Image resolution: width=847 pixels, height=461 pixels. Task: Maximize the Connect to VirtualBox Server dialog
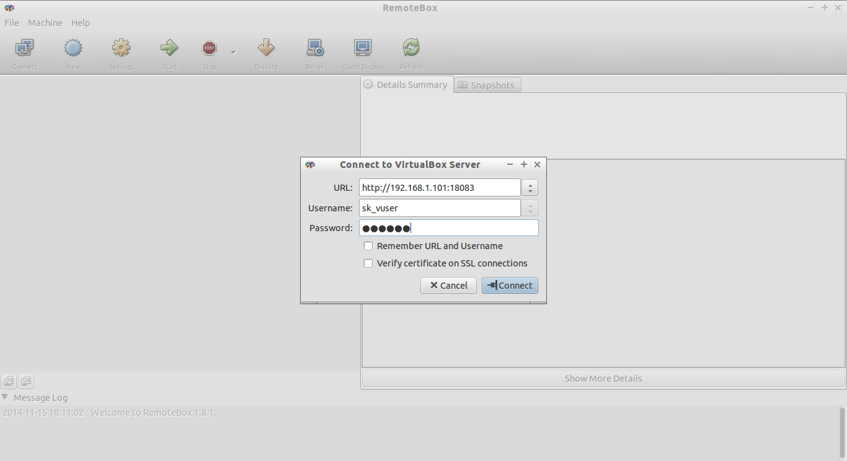523,164
